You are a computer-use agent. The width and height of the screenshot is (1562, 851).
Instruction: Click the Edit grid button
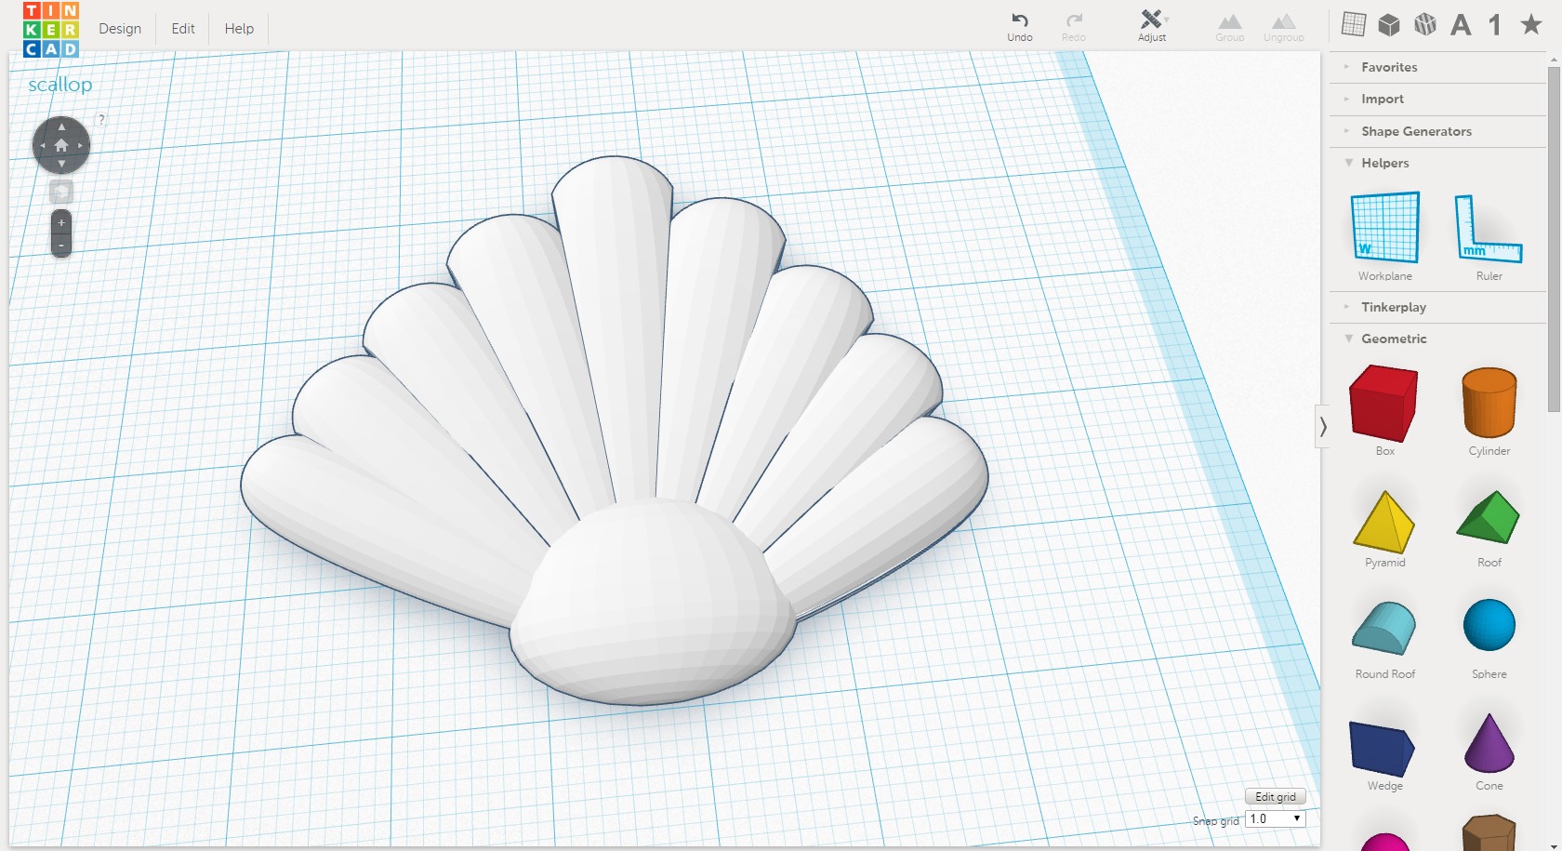(1276, 797)
